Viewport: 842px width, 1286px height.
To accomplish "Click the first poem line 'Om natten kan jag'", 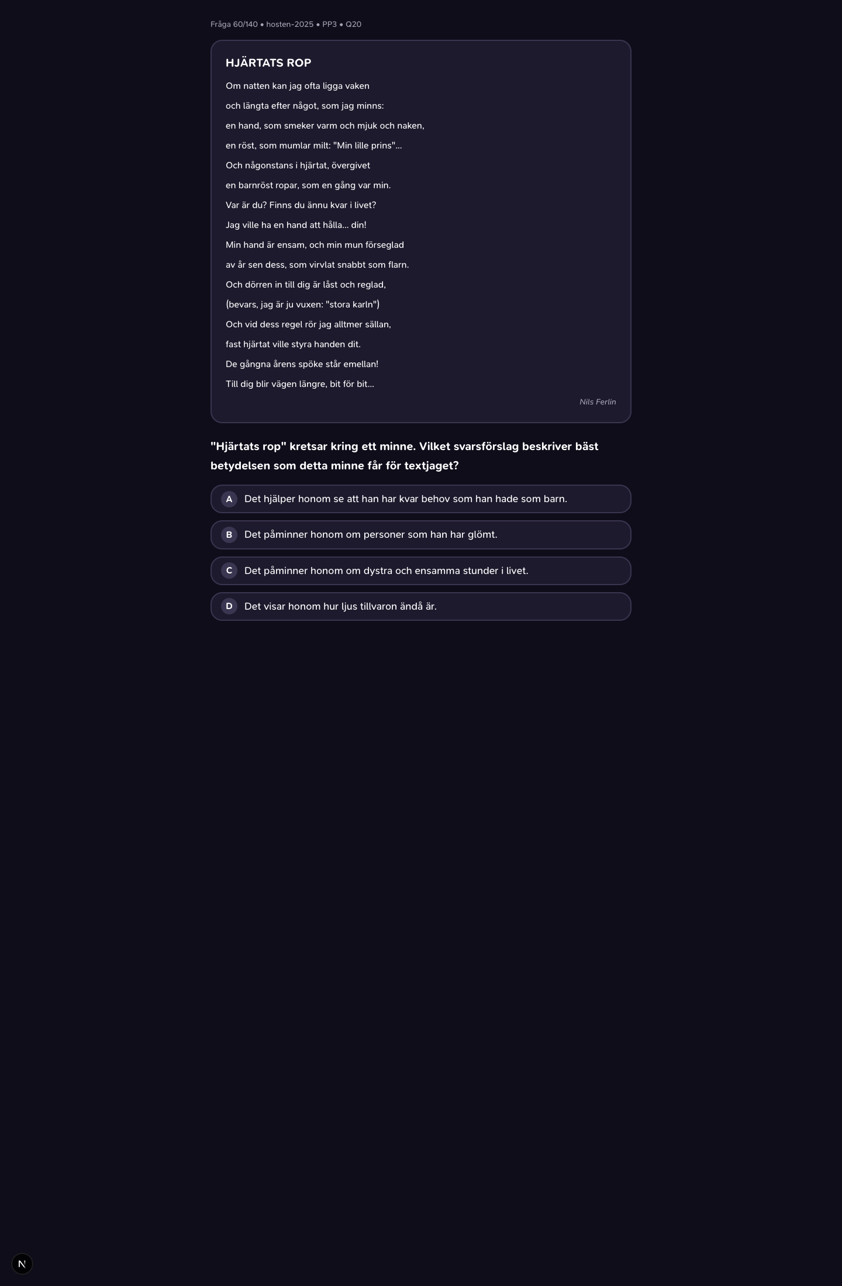I will click(x=298, y=86).
